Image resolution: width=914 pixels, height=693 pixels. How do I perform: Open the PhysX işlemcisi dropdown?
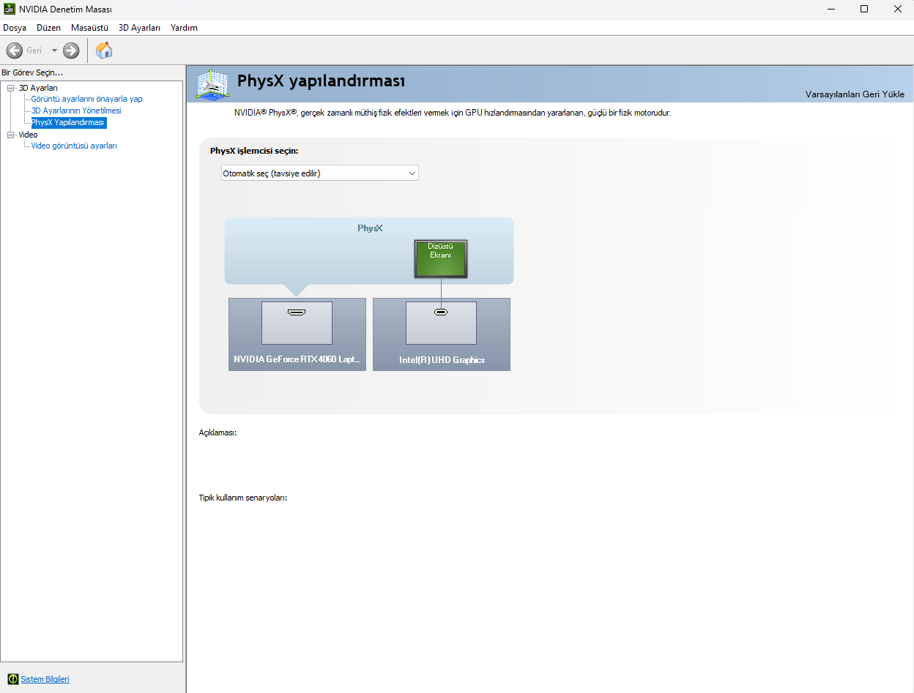[320, 173]
